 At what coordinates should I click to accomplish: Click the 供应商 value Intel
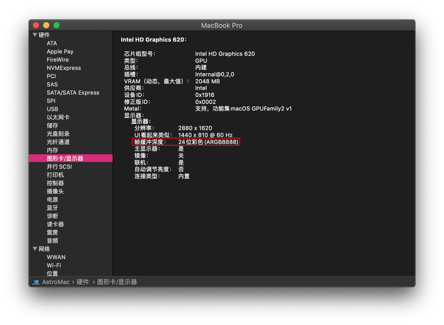click(x=201, y=88)
